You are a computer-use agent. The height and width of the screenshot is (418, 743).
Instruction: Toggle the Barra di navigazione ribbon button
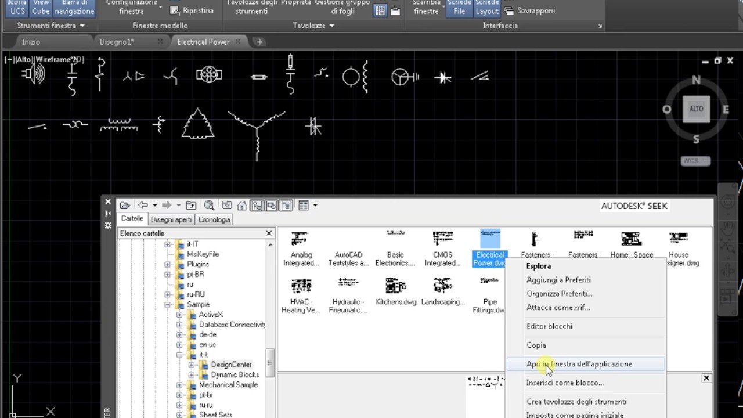pos(74,8)
